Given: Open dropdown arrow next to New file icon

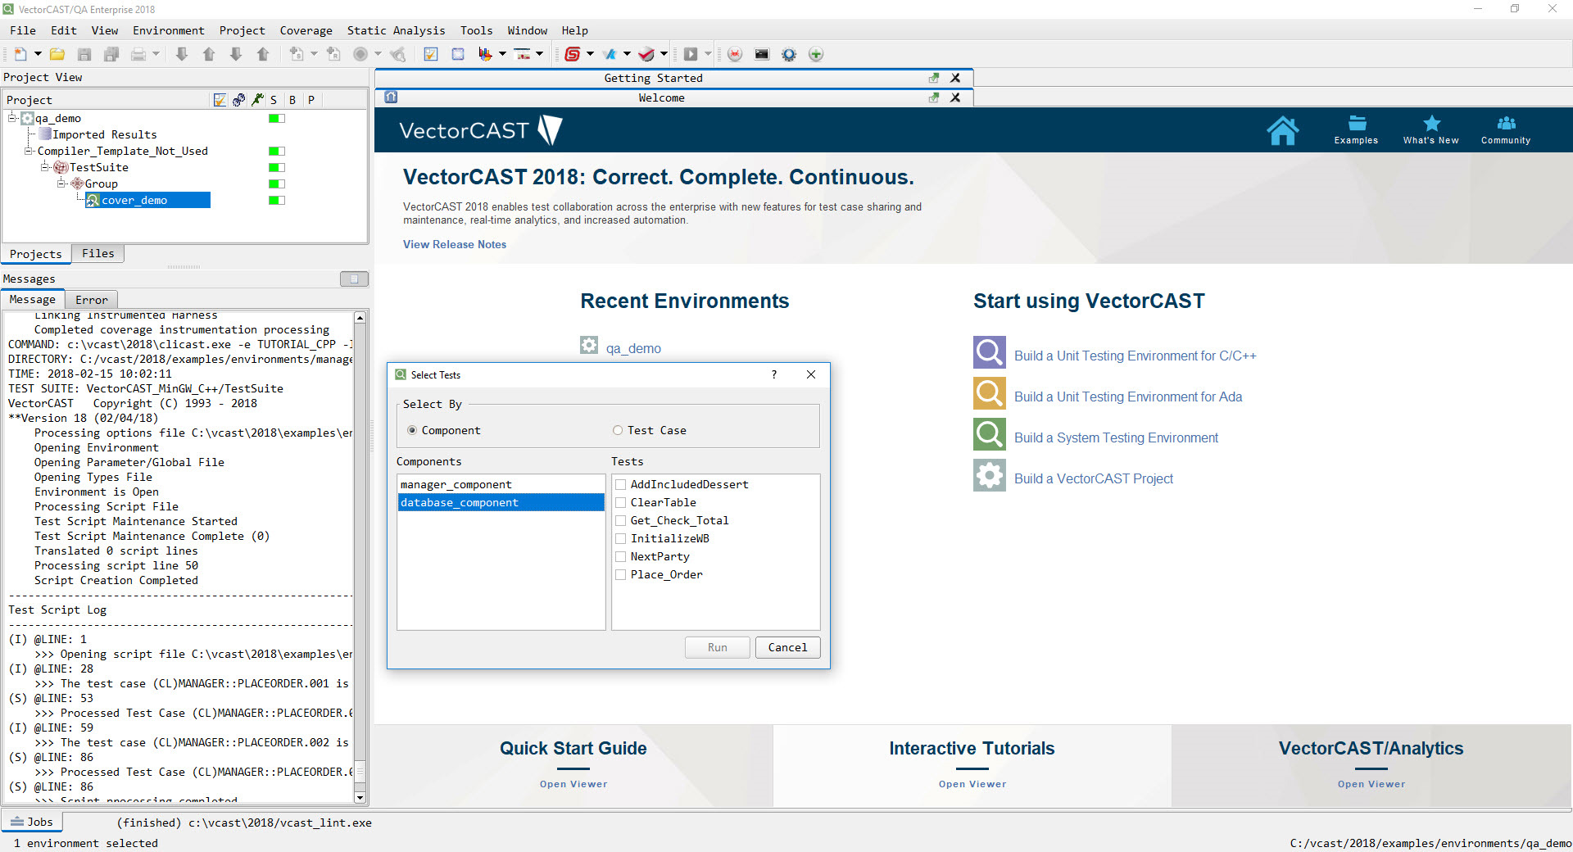Looking at the screenshot, I should (x=38, y=54).
